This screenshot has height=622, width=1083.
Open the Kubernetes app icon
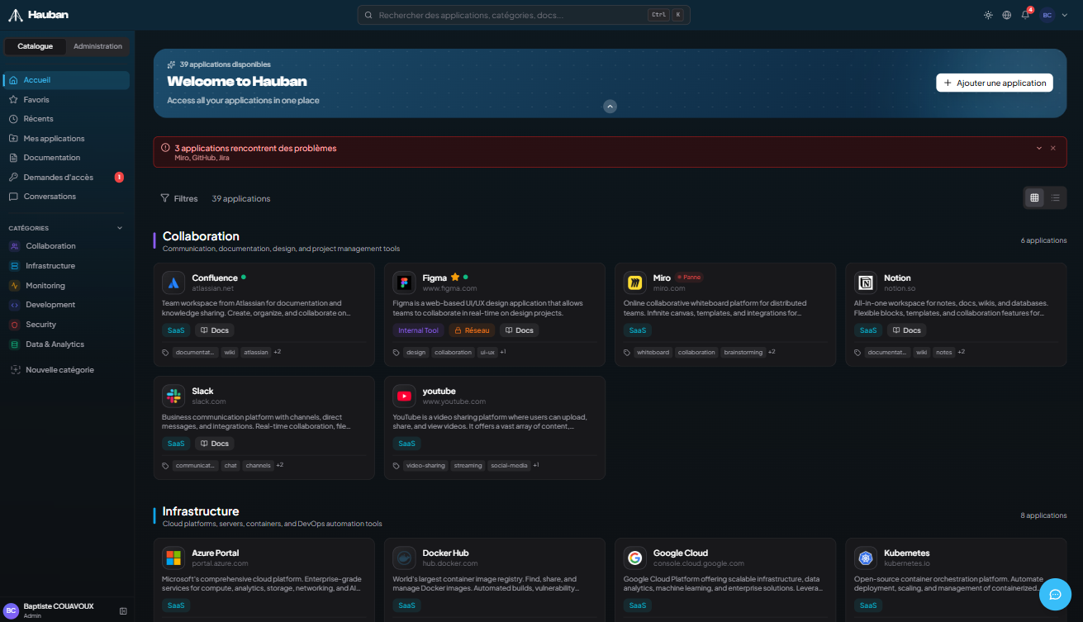point(865,558)
